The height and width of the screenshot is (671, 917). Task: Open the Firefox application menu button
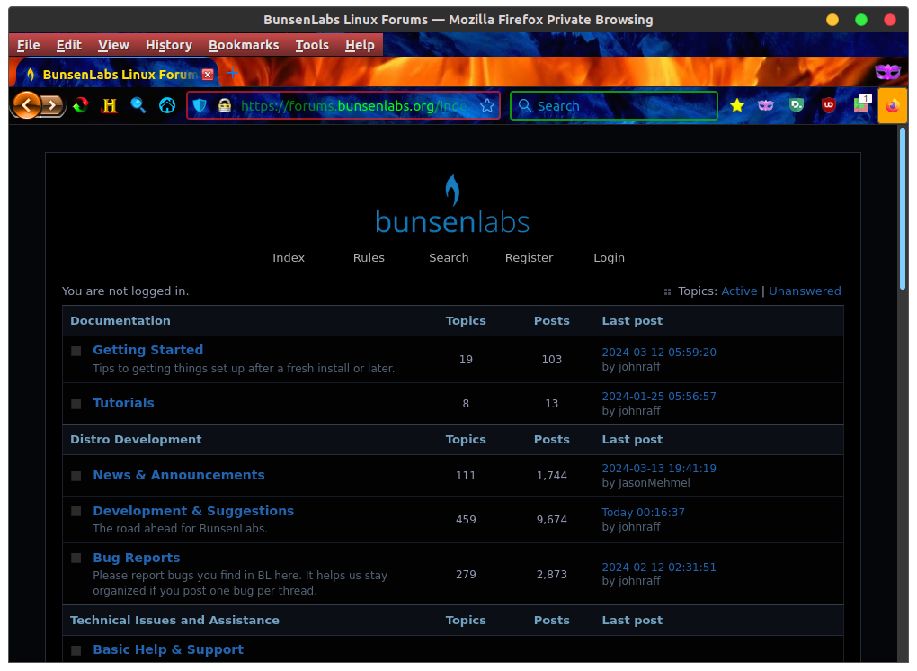click(893, 106)
